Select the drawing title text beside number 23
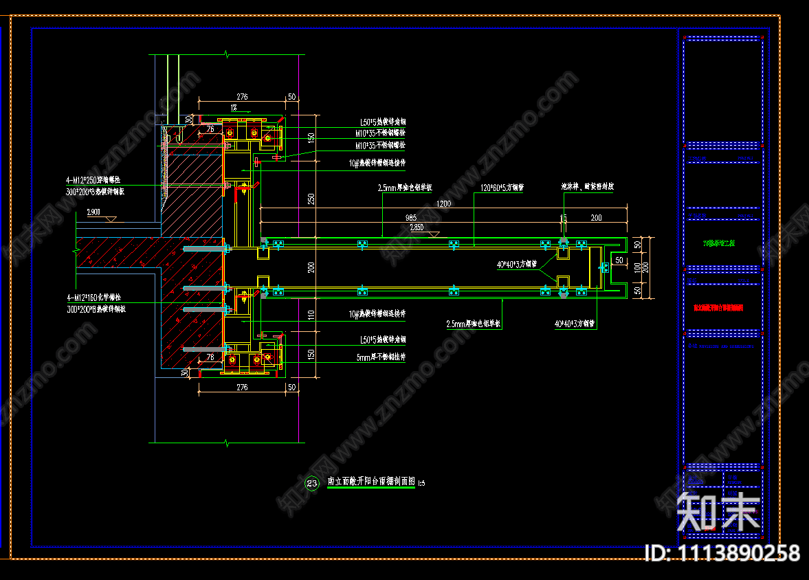 372,482
